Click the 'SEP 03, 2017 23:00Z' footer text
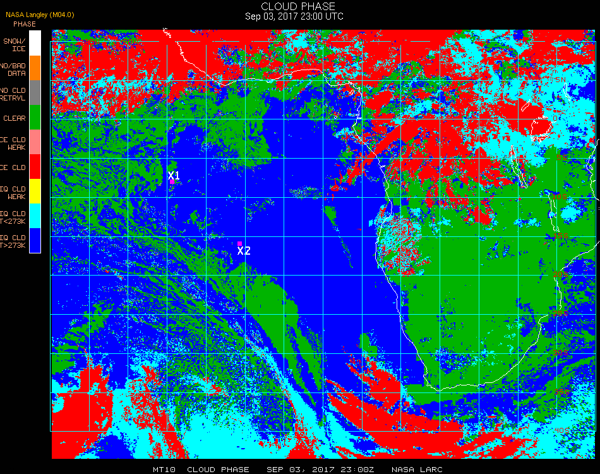The image size is (600, 474). 320,470
